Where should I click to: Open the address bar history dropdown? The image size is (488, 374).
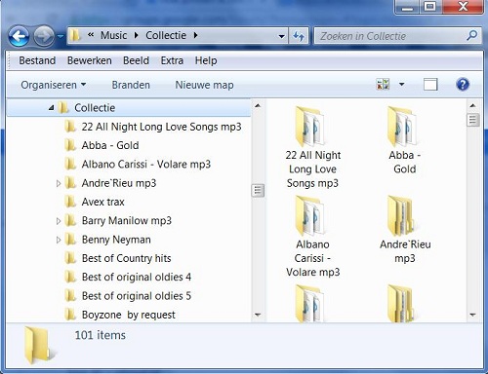click(282, 36)
